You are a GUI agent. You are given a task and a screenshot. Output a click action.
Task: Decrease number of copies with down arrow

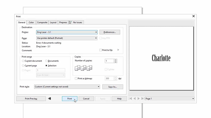(x=115, y=62)
